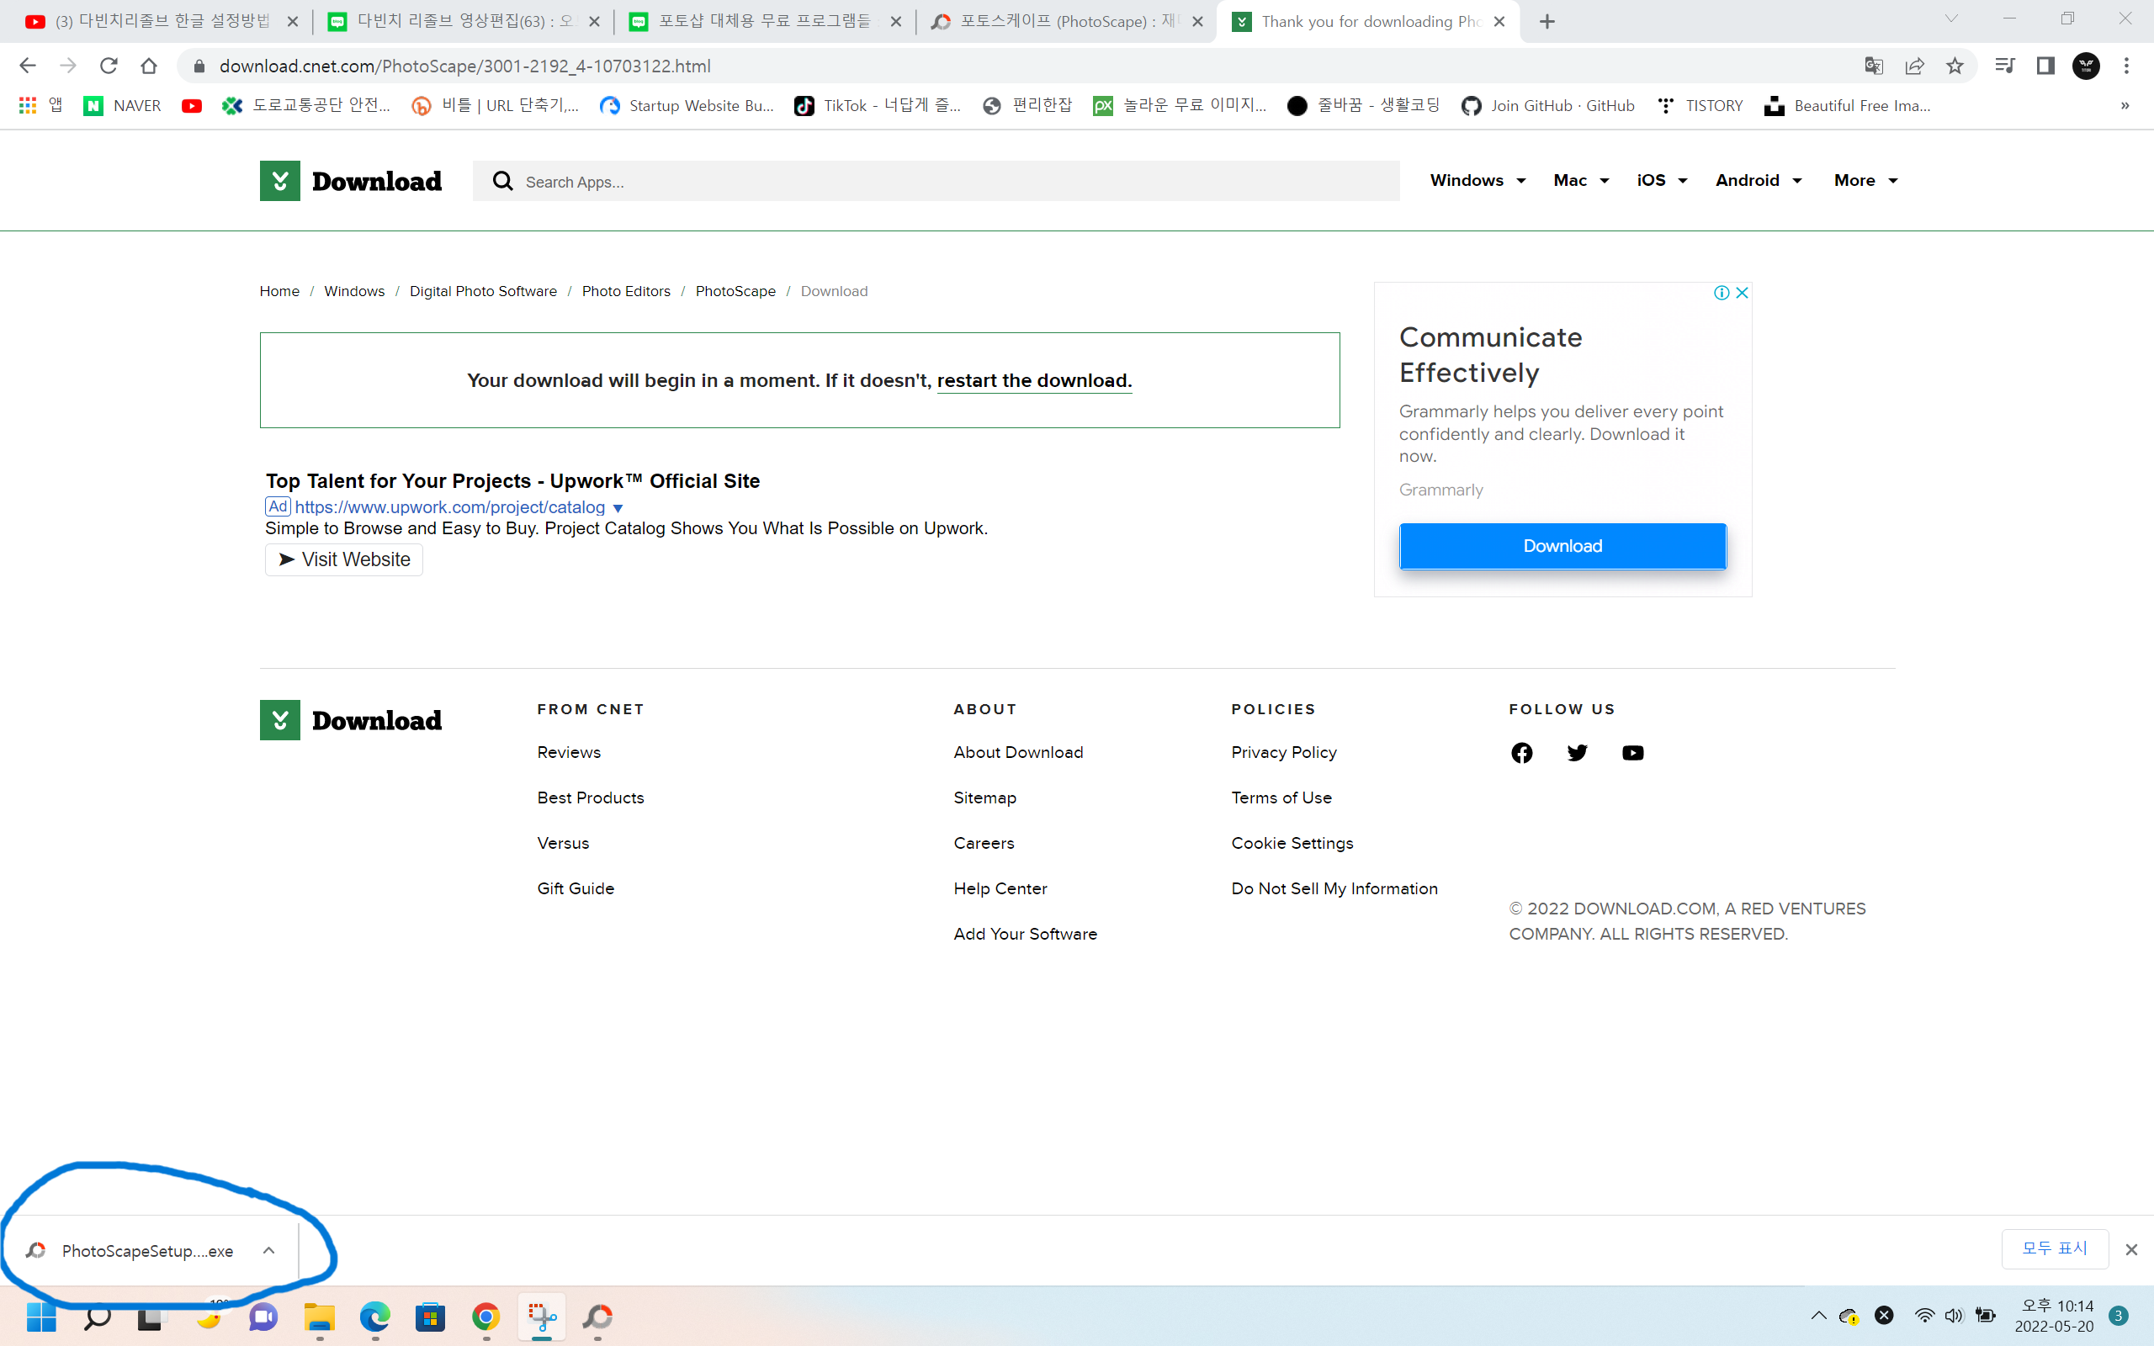Expand the More navigation dropdown
The image size is (2154, 1346).
(1865, 181)
